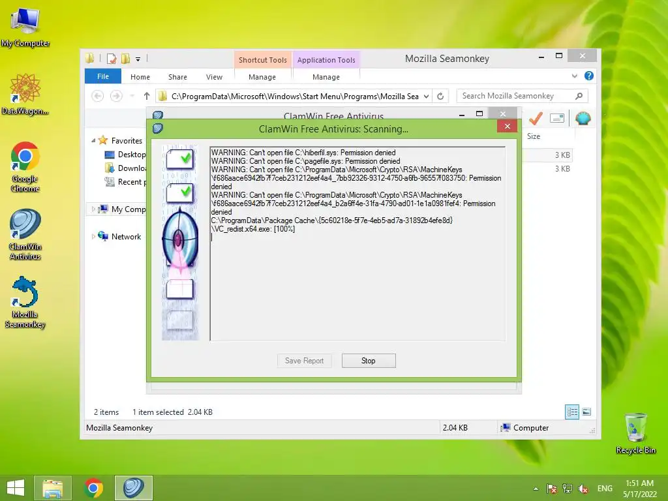The width and height of the screenshot is (668, 501).
Task: Click ClamWin toolbar teal shell icon
Action: (583, 119)
